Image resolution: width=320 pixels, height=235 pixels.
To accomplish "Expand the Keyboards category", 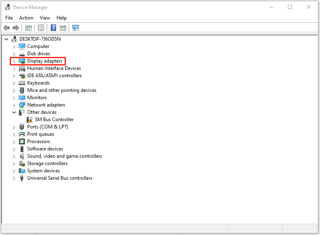I will point(14,83).
